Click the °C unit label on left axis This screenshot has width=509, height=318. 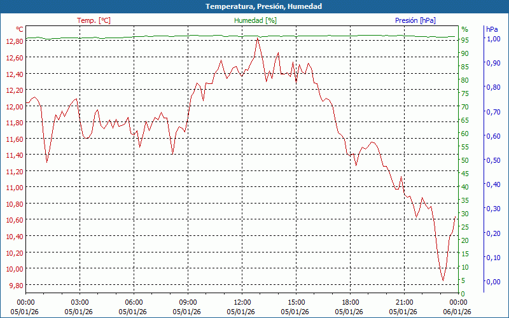(x=20, y=29)
